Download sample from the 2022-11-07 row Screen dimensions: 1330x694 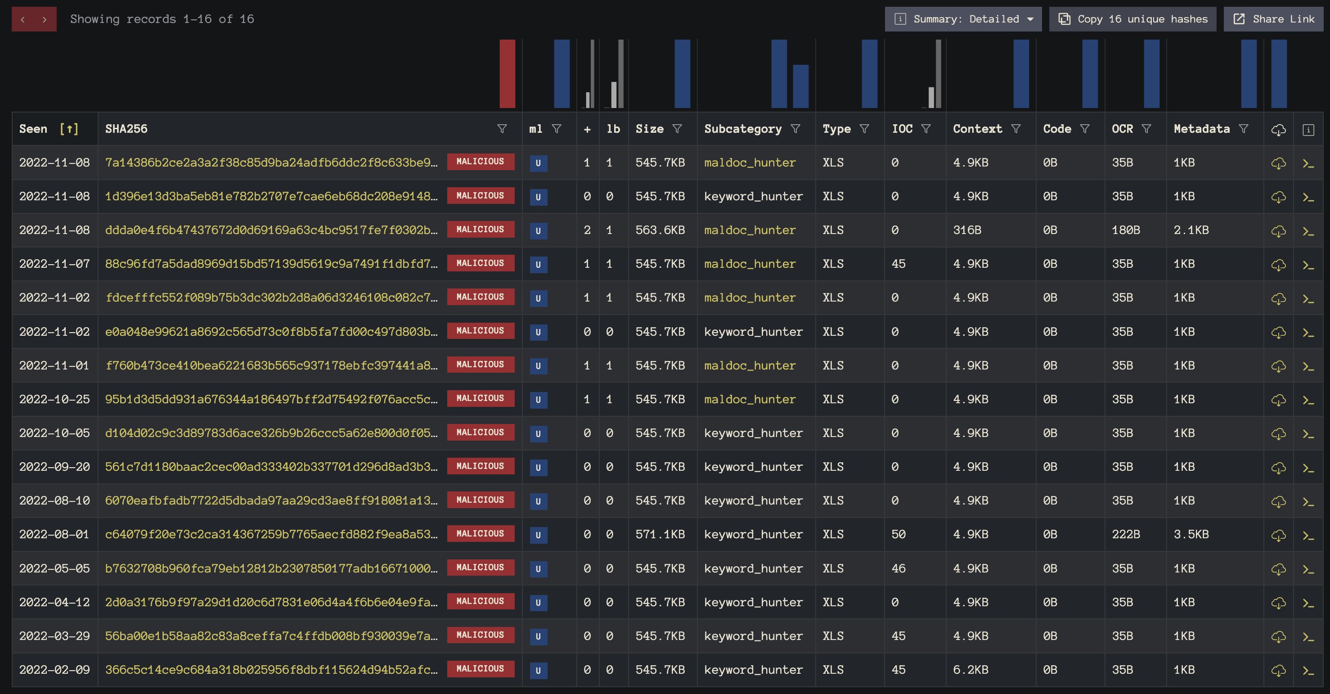pos(1278,265)
